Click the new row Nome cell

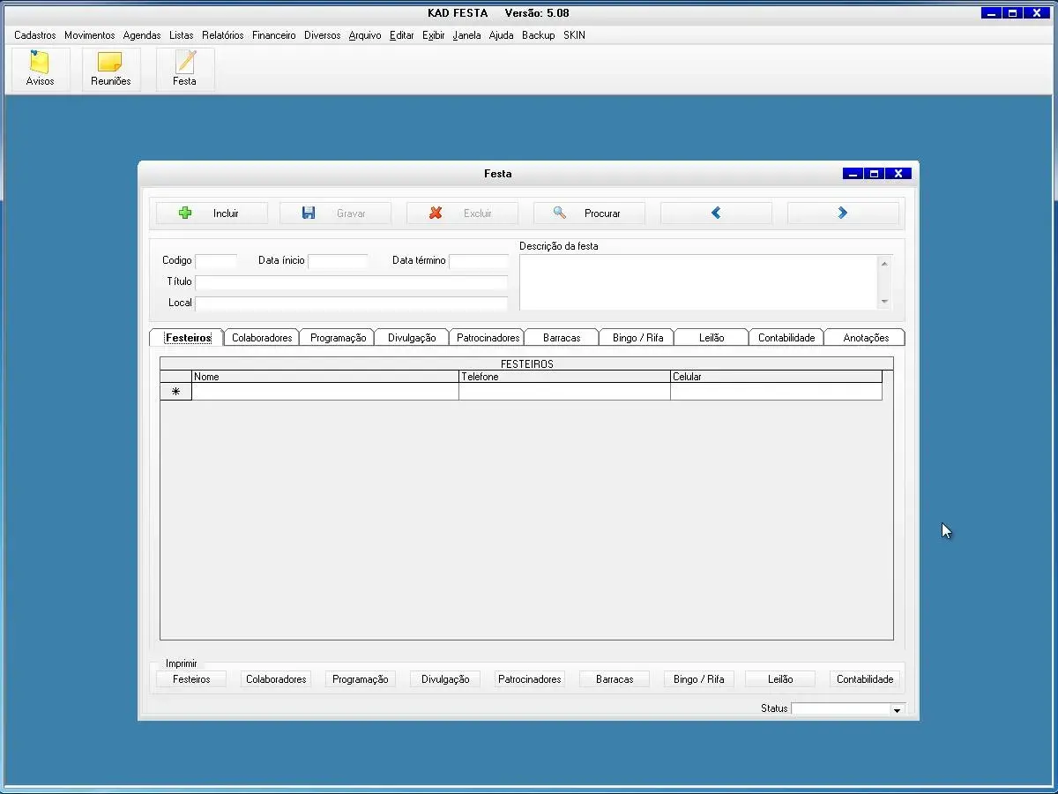(325, 392)
